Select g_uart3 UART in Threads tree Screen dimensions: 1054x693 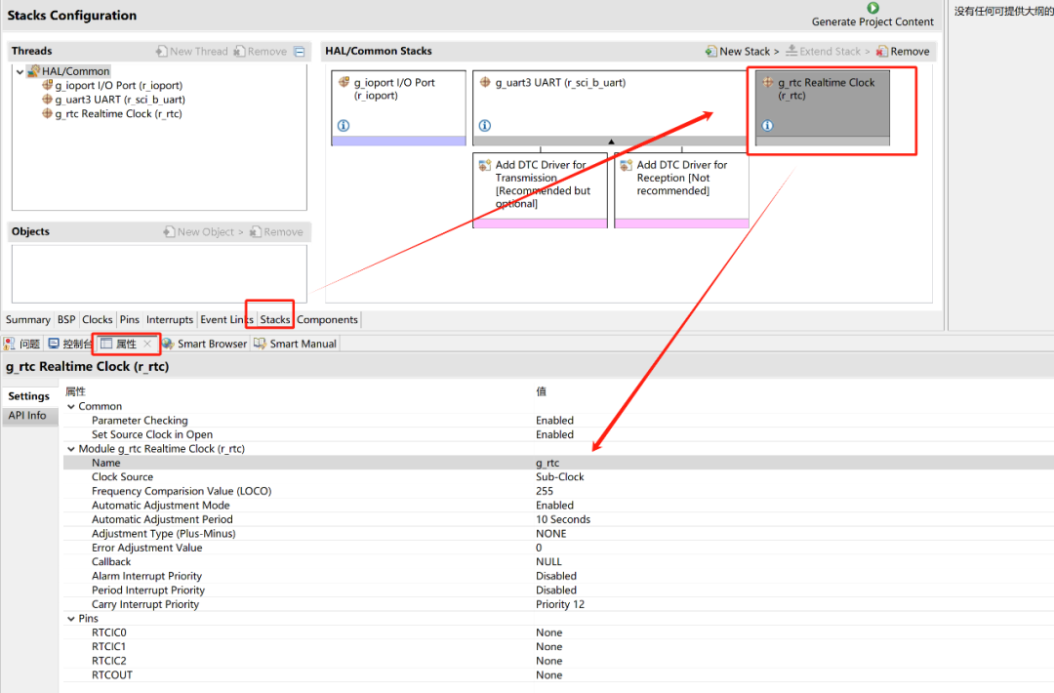[119, 100]
